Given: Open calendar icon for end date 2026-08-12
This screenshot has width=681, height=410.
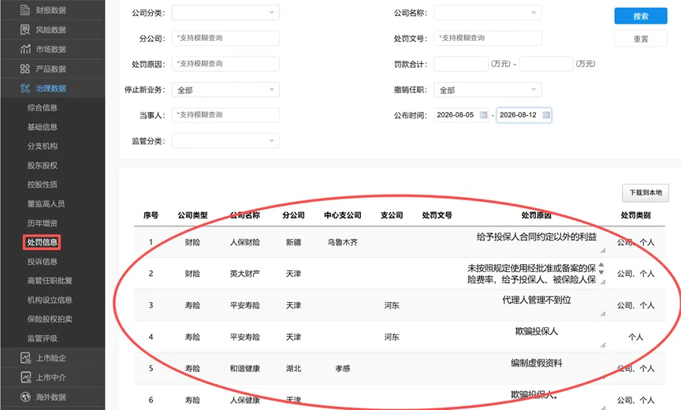Looking at the screenshot, I should pos(546,114).
